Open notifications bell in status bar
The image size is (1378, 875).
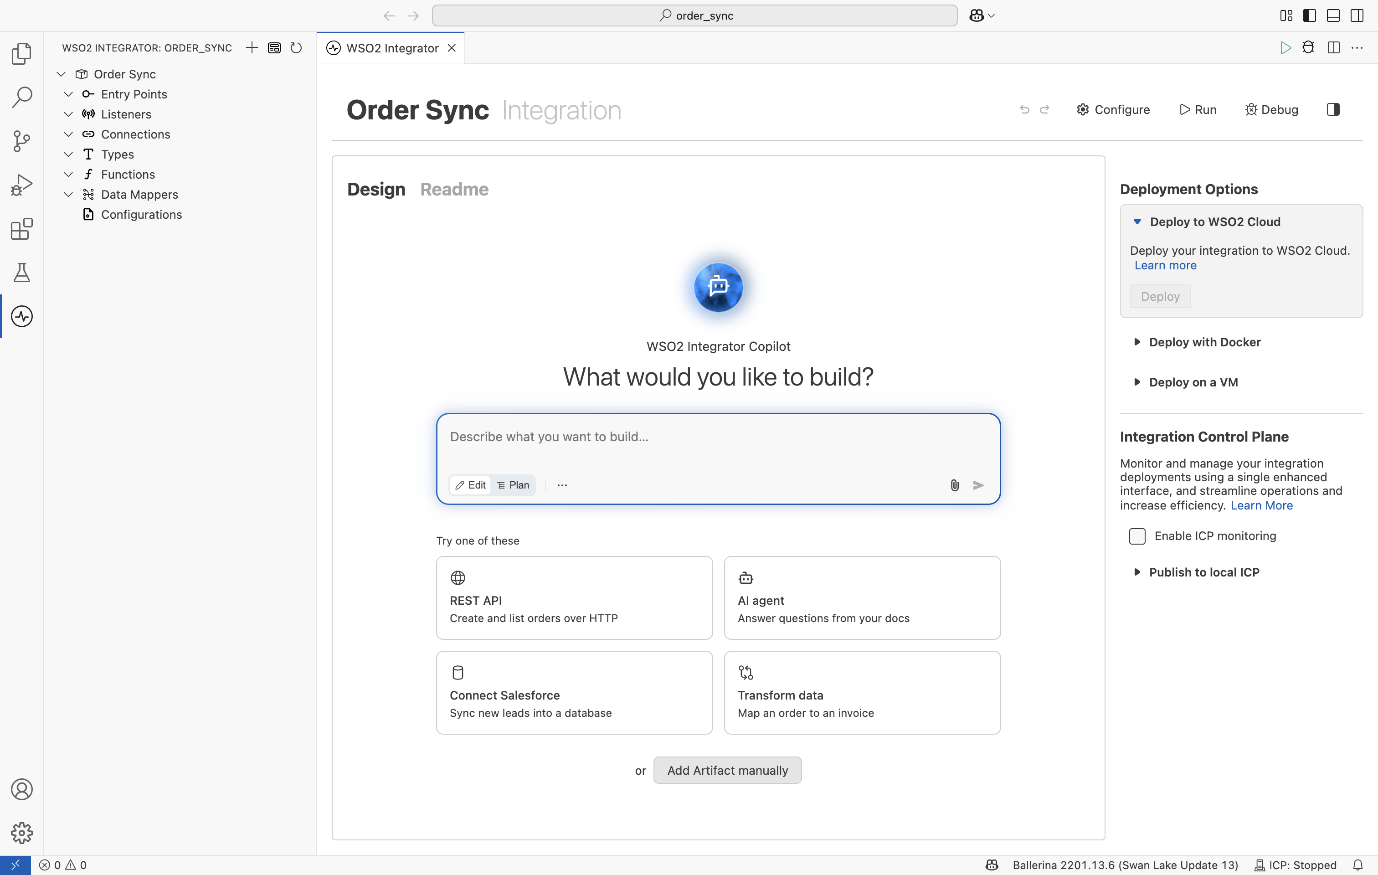(x=1357, y=865)
